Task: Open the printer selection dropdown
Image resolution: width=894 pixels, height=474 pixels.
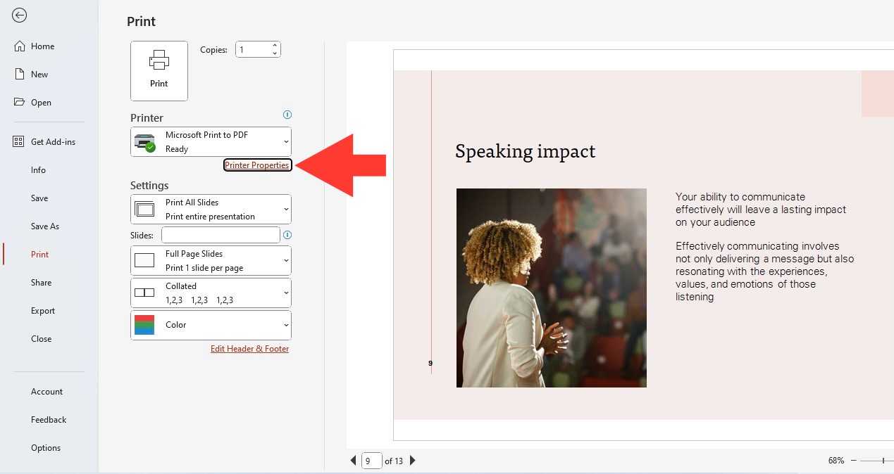Action: (x=211, y=142)
